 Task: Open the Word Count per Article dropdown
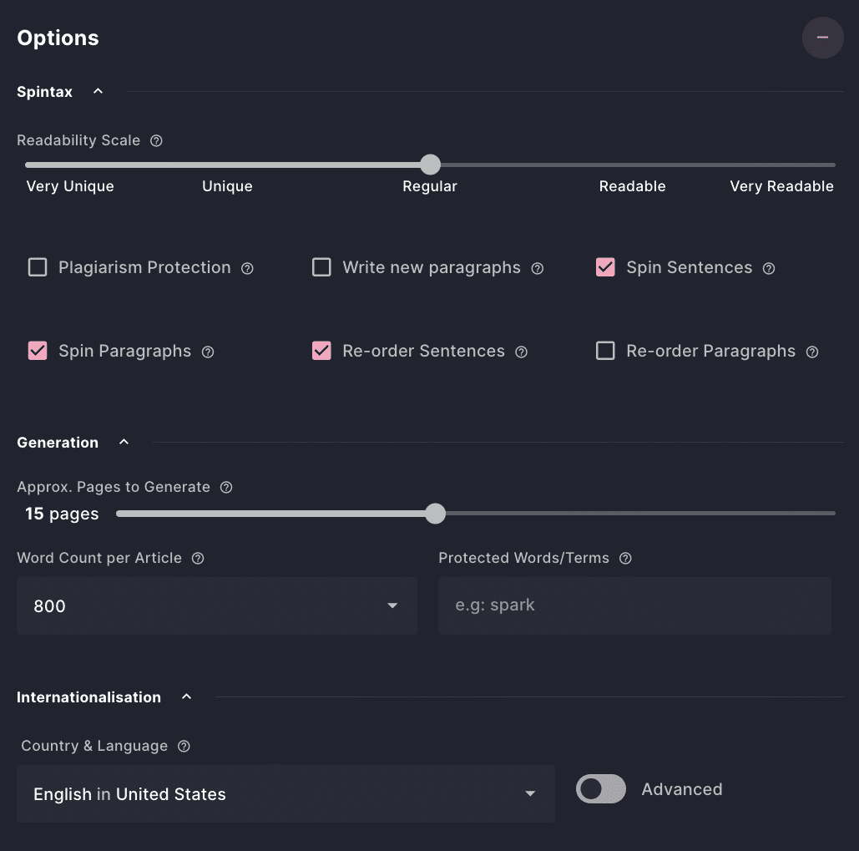point(217,606)
